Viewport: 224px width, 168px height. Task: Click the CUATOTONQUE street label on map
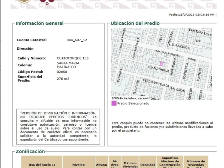click(158, 69)
